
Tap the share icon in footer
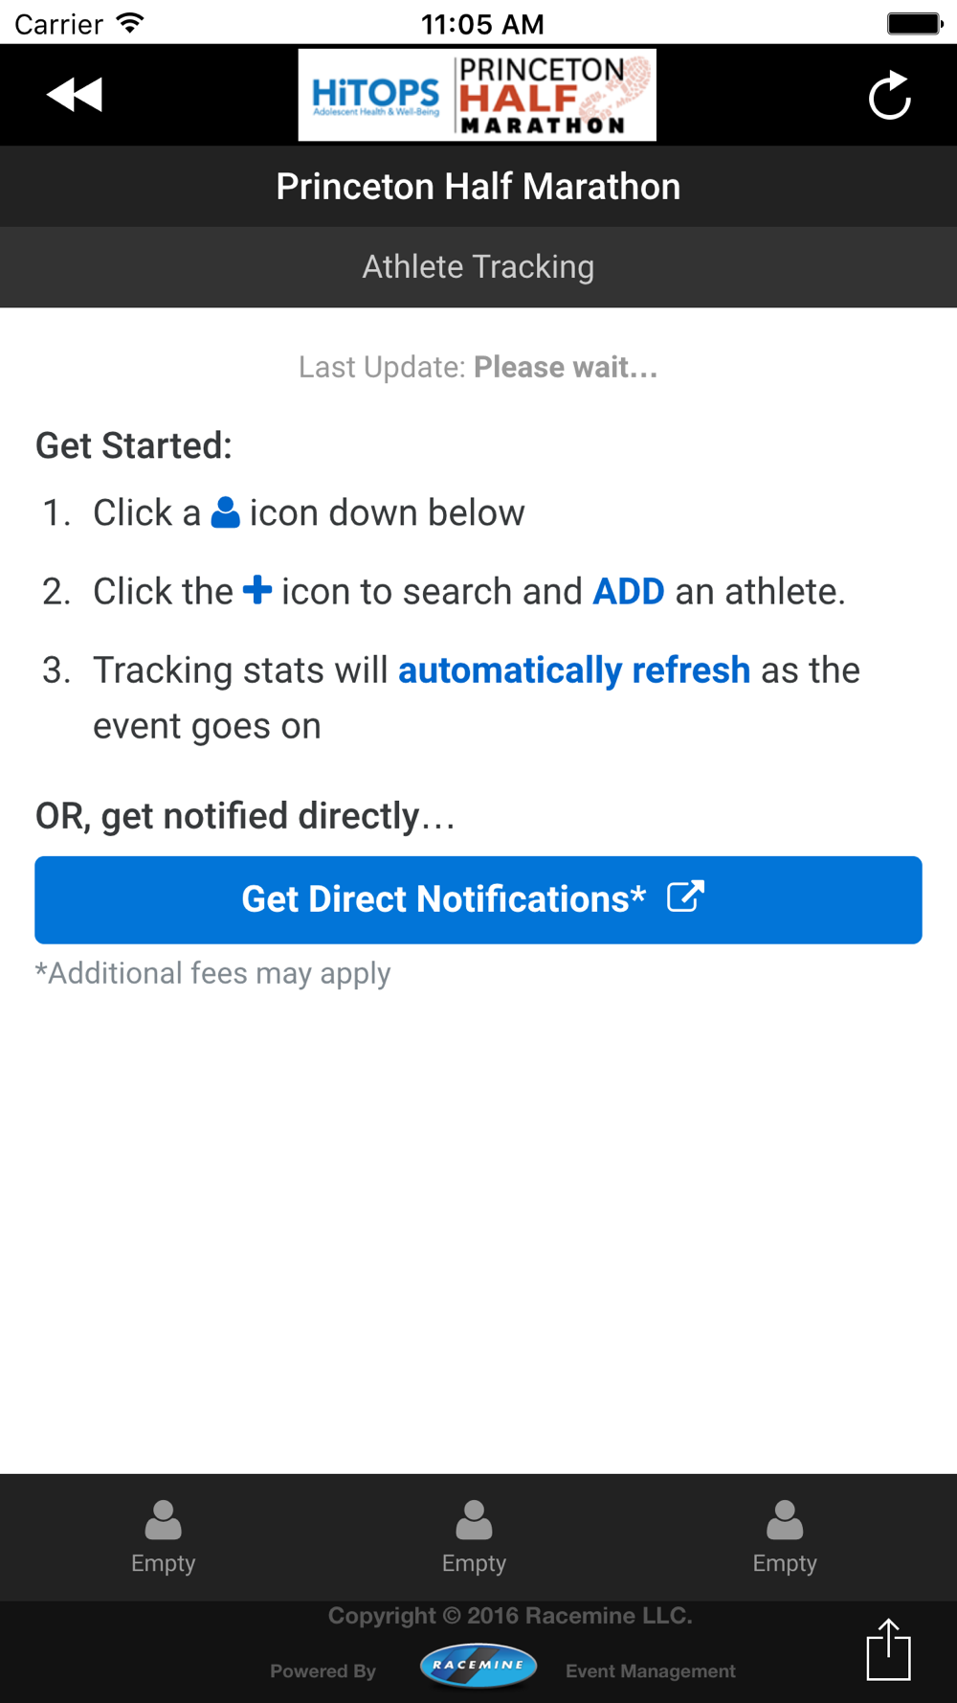[888, 1649]
